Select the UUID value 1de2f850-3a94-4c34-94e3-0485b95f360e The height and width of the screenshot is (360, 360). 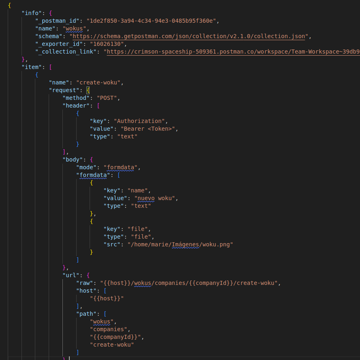point(151,21)
